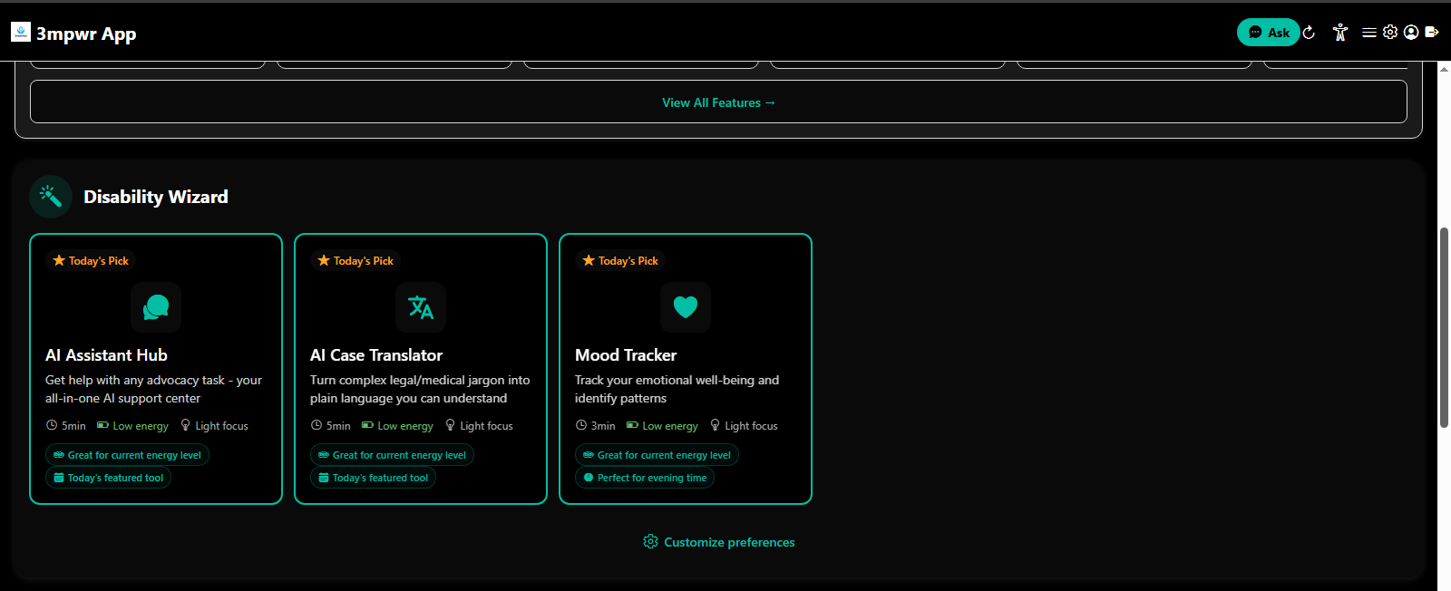Open settings gear in the header
Viewport: 1451px width, 591px height.
coord(1390,32)
